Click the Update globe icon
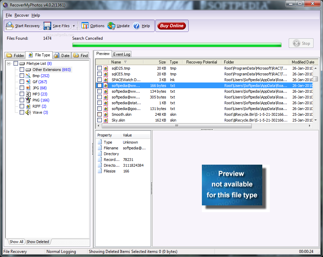The height and width of the screenshot is (257, 323). [x=111, y=26]
